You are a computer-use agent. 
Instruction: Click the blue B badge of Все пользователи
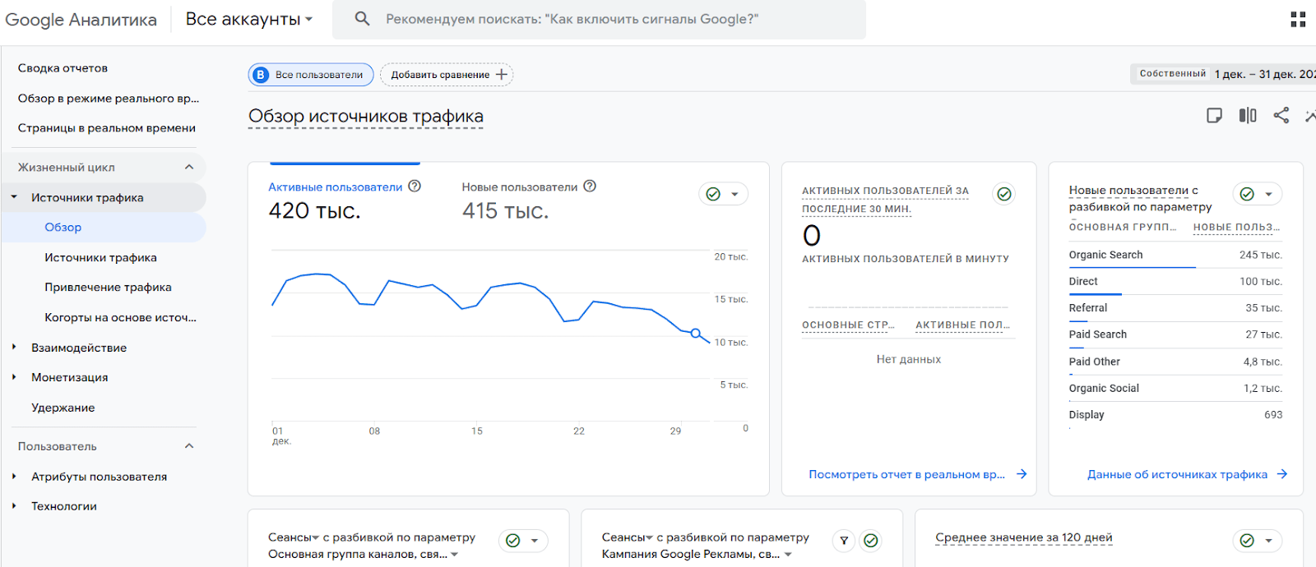[261, 75]
